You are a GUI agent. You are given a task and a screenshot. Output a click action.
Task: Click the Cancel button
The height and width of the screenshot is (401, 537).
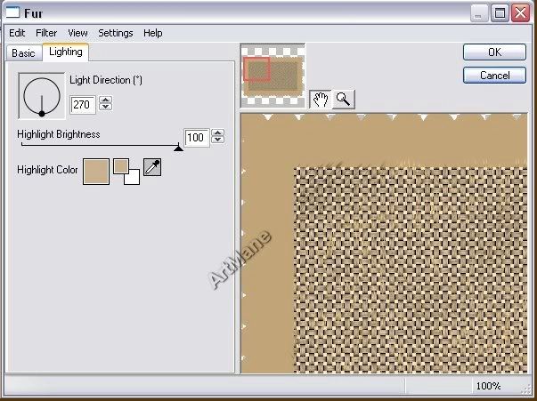(x=494, y=75)
